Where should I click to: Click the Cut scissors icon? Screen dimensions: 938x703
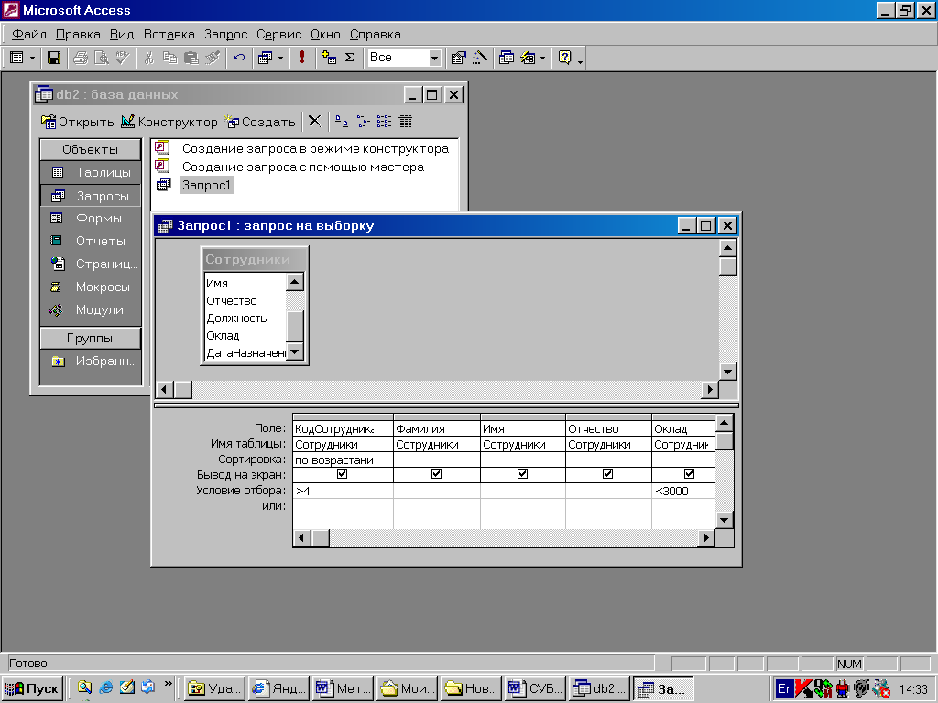149,58
